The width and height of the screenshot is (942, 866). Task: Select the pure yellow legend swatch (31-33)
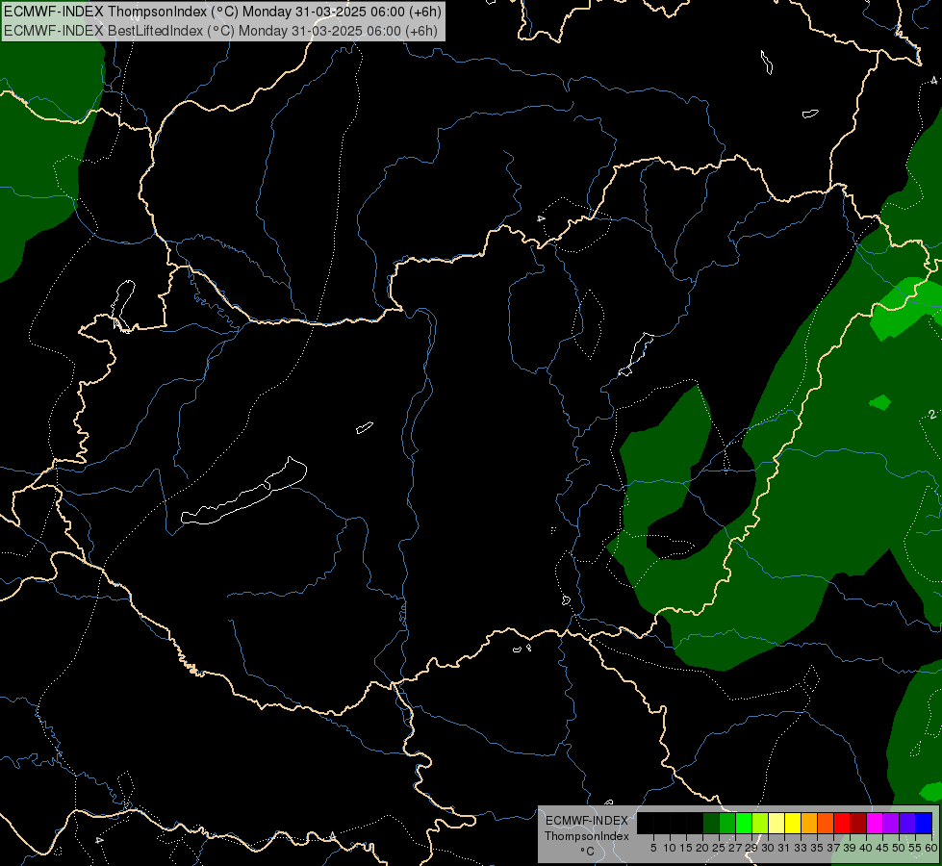[x=793, y=824]
